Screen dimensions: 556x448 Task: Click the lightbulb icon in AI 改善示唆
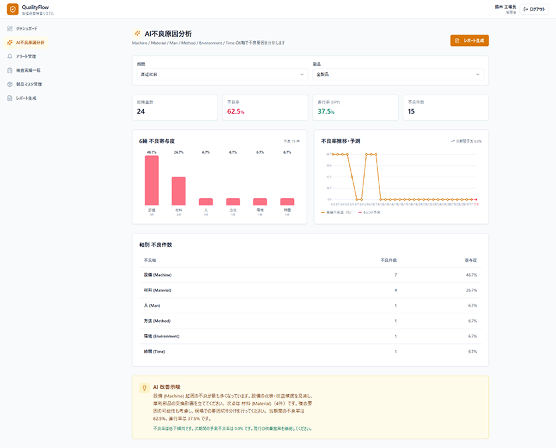[144, 388]
